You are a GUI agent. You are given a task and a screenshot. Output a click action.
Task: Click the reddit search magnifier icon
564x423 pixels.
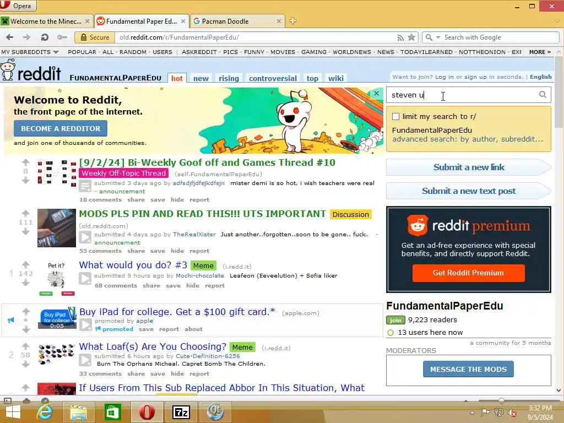(x=543, y=95)
